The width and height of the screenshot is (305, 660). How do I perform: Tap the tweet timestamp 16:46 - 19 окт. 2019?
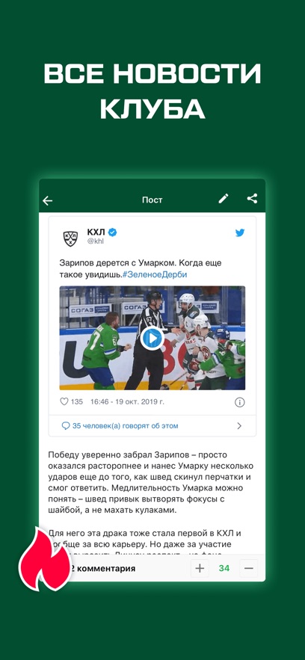point(127,401)
